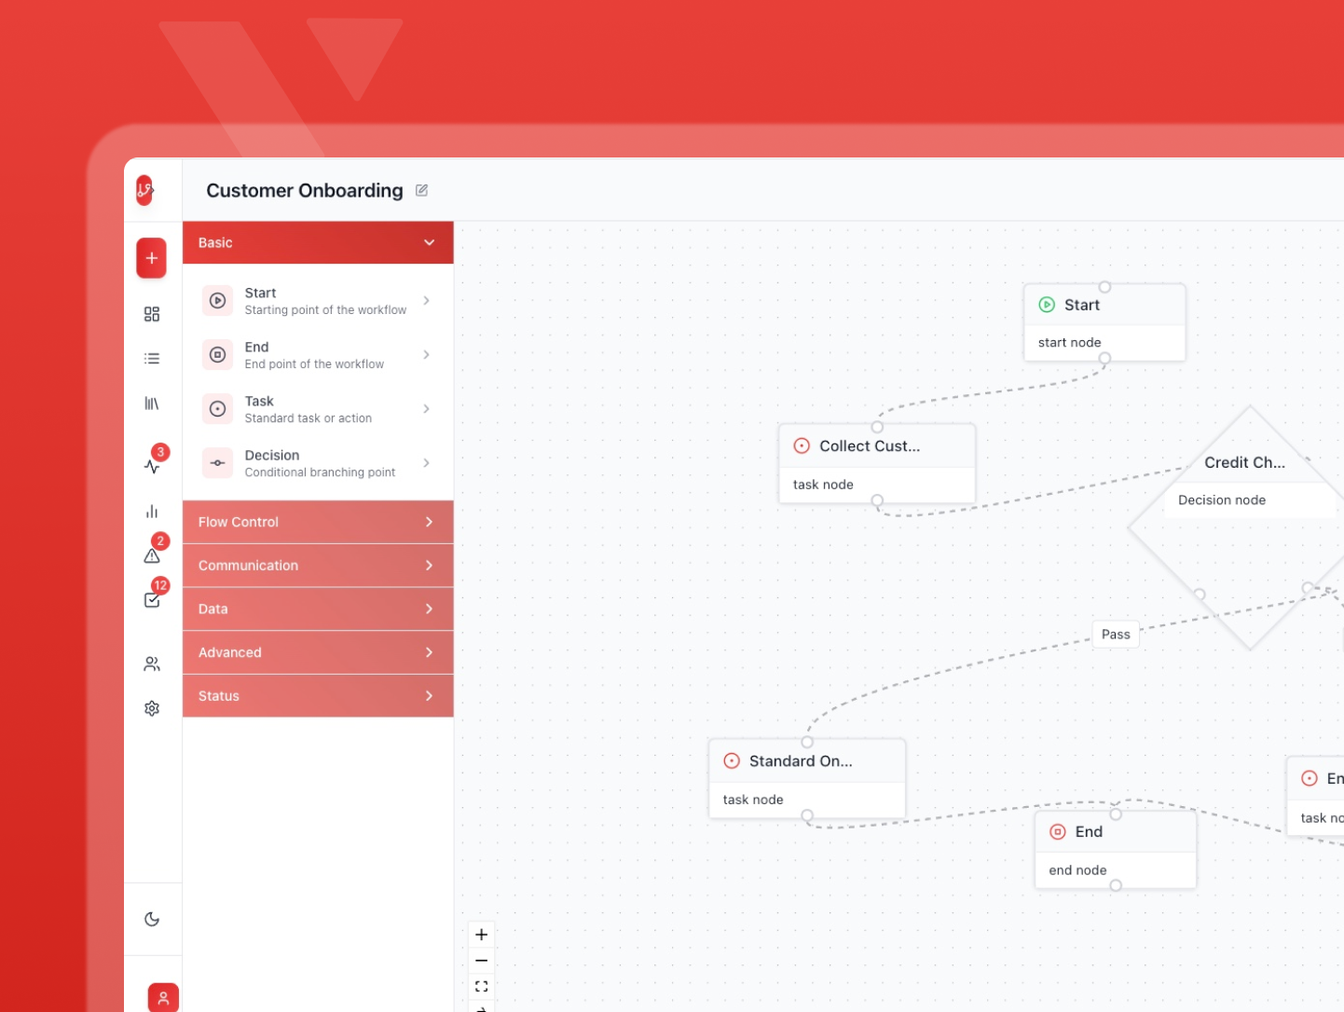Open the bar chart analytics icon
This screenshot has height=1012, width=1344.
tap(152, 512)
